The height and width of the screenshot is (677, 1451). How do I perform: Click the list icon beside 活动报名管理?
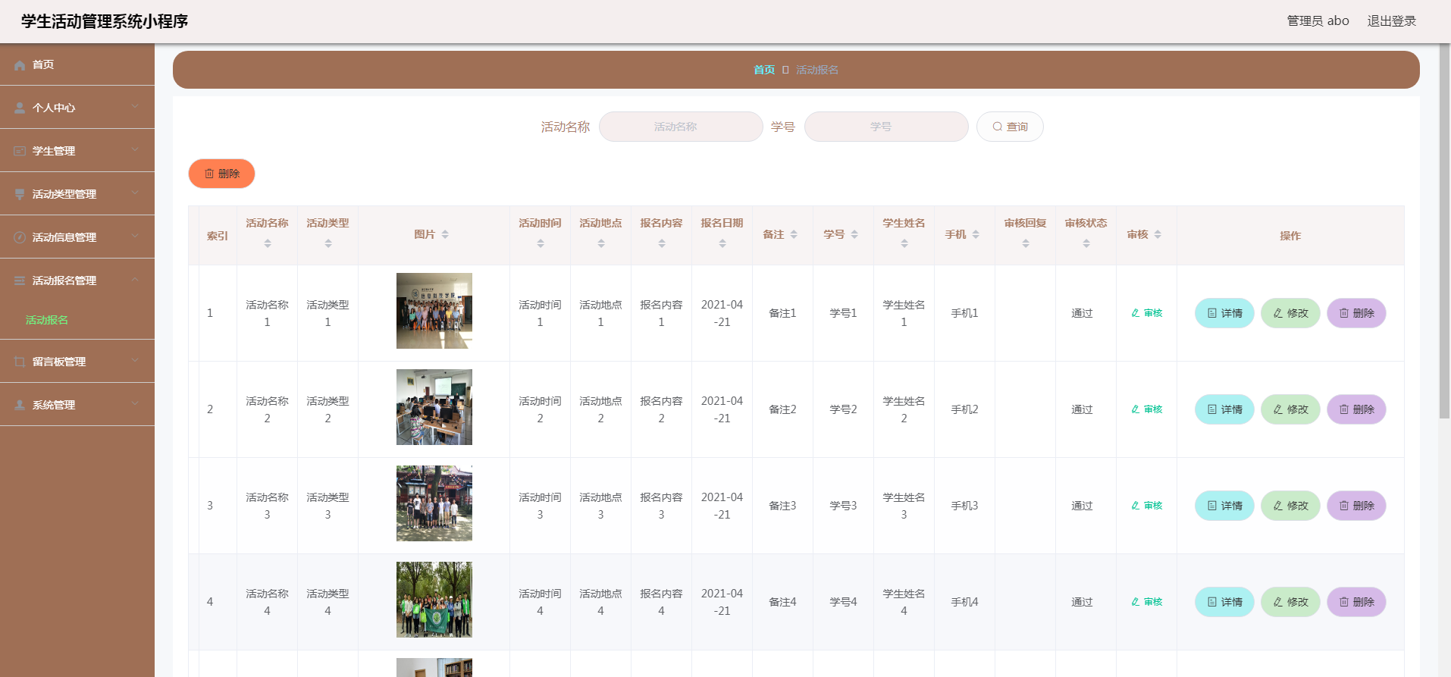point(20,281)
